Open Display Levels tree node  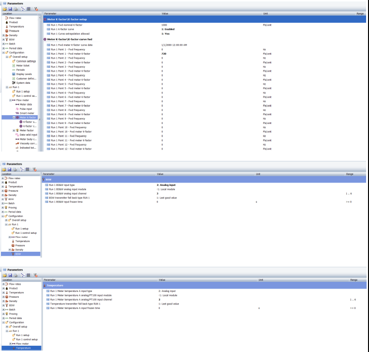tap(24, 74)
